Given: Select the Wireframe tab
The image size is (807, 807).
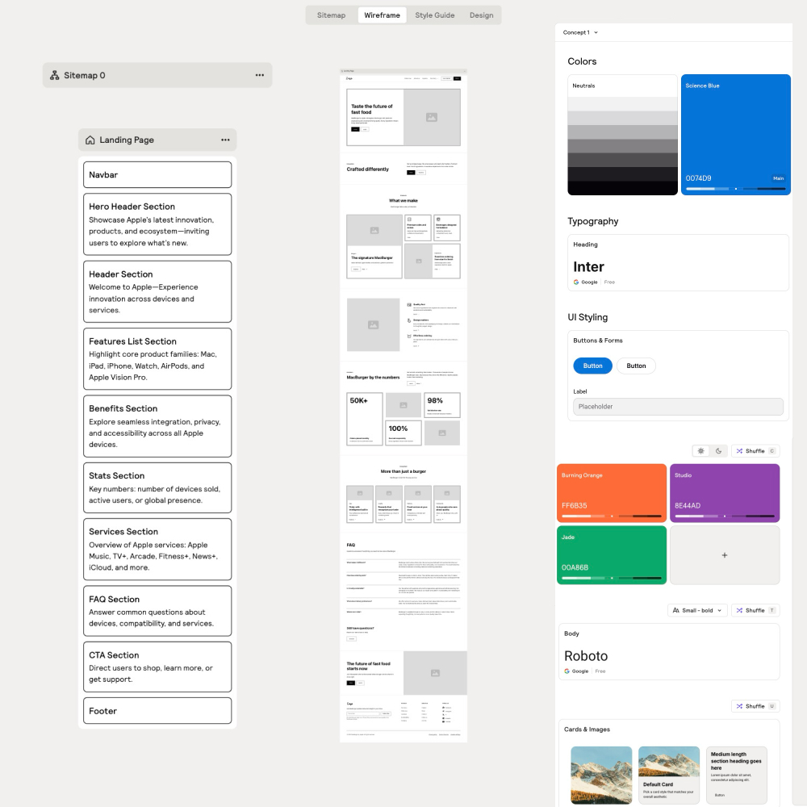Looking at the screenshot, I should coord(382,15).
